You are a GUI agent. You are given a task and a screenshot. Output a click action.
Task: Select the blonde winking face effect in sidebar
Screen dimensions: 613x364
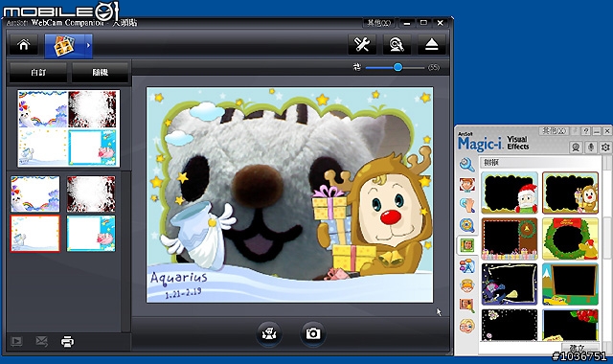pyautogui.click(x=466, y=326)
